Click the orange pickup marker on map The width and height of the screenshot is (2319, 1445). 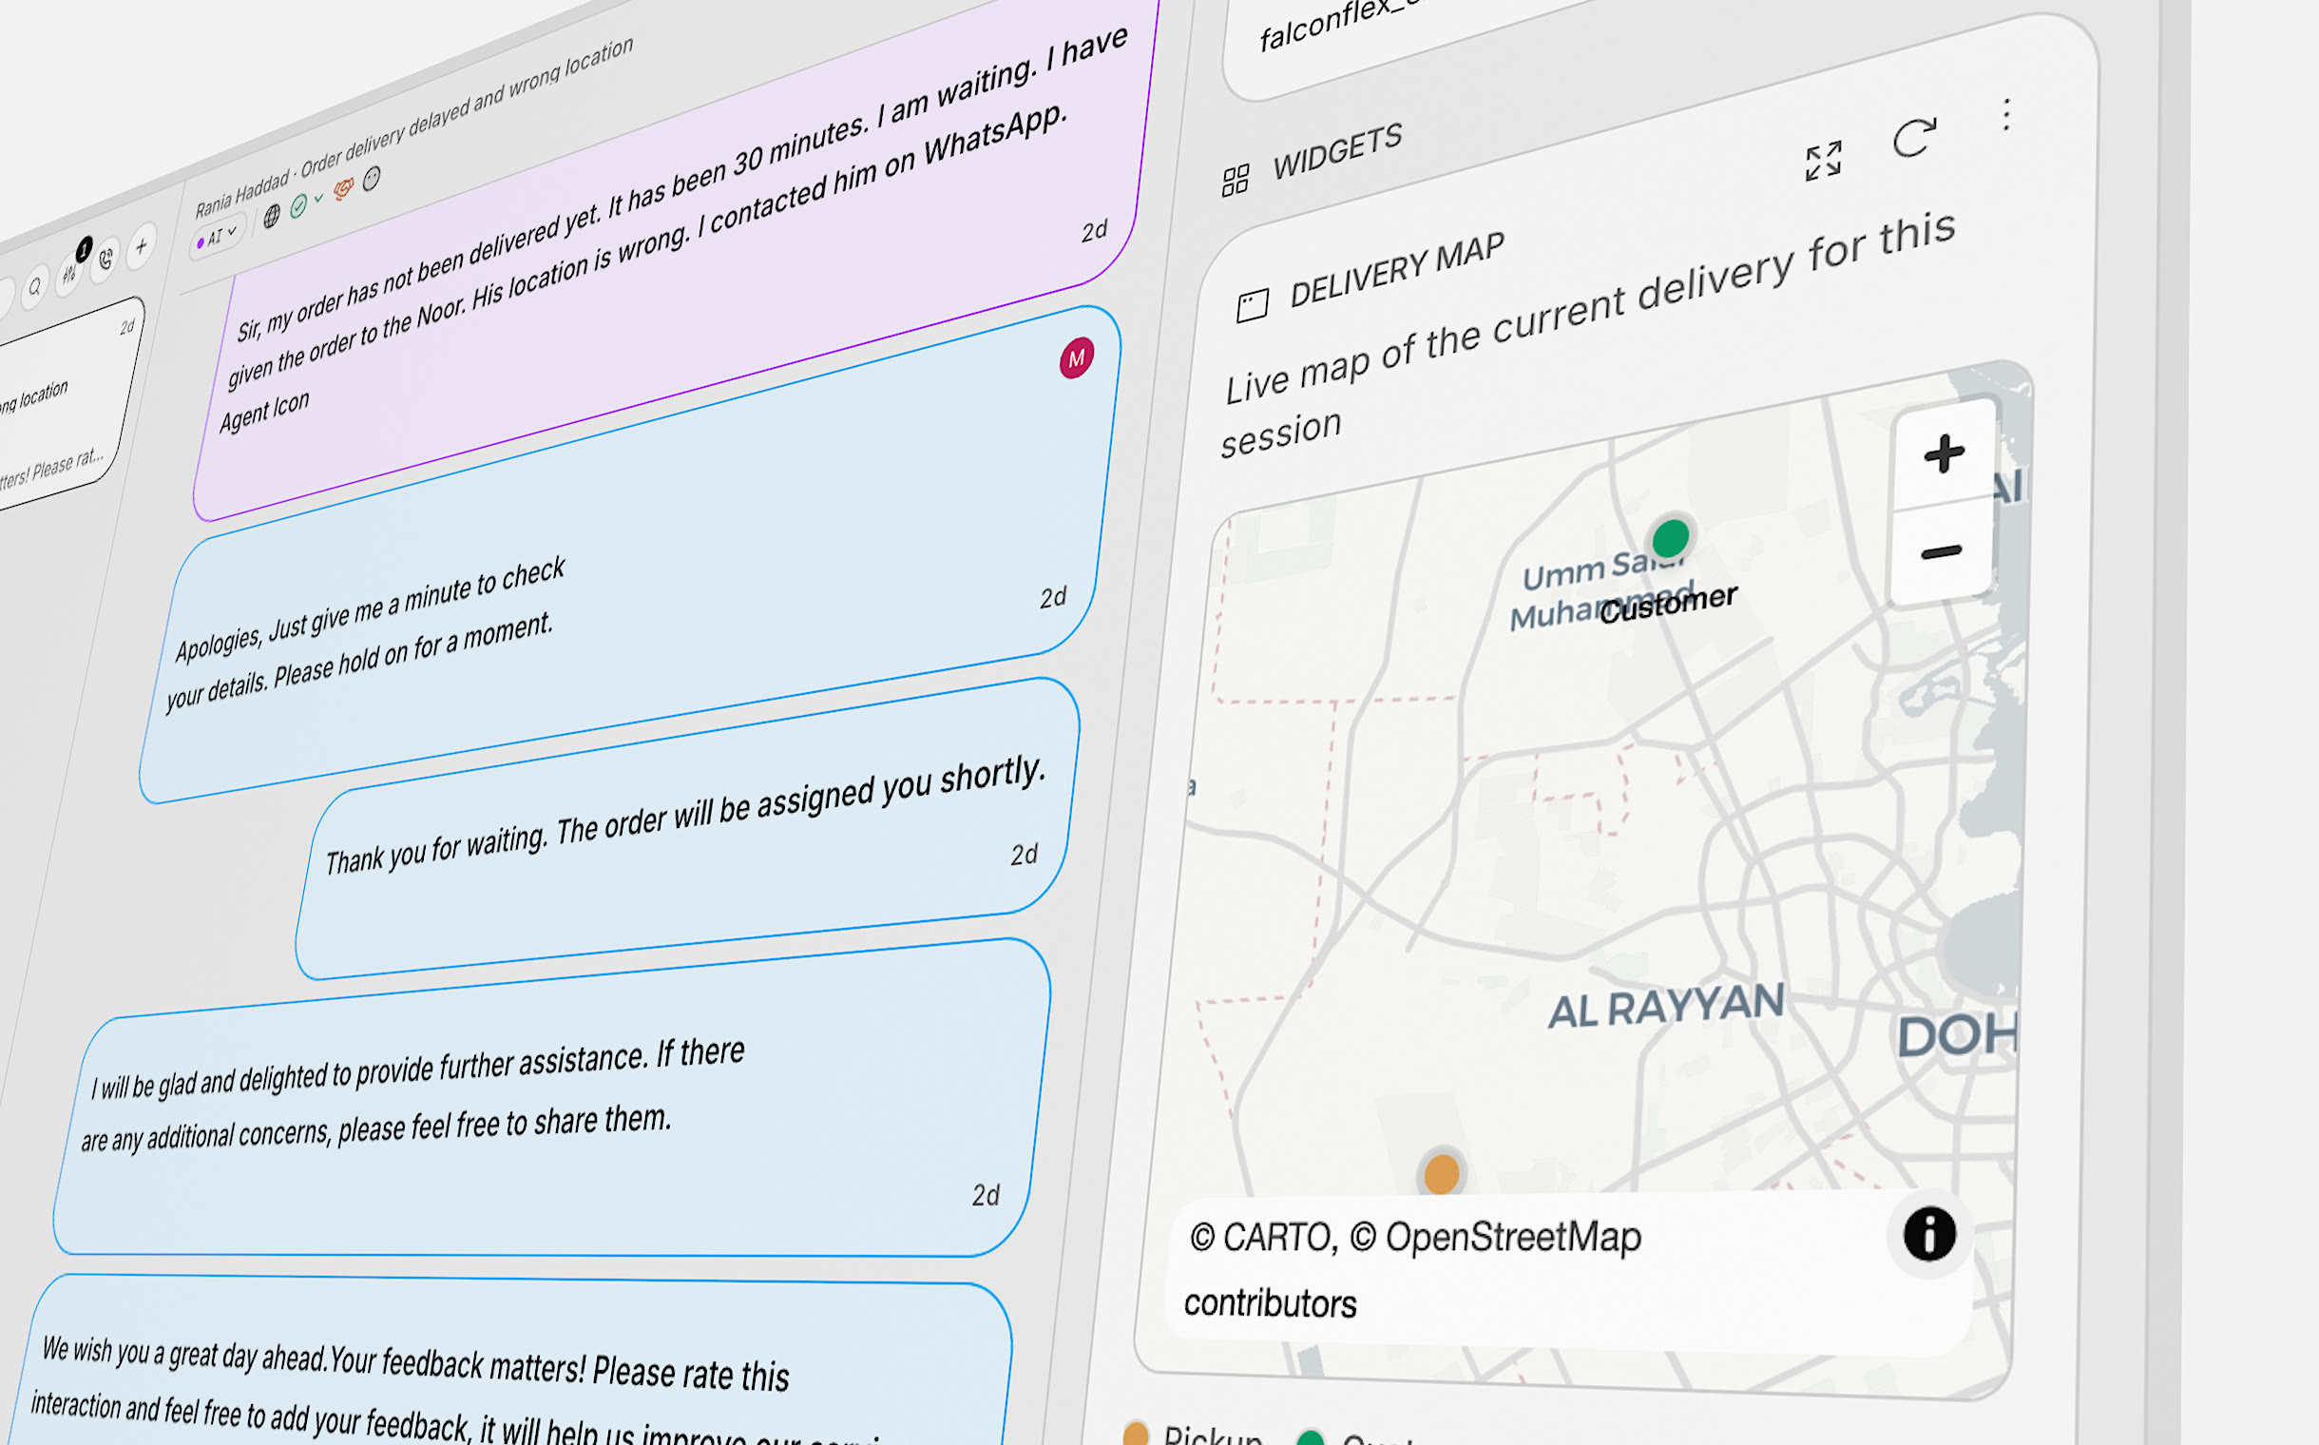(x=1442, y=1173)
